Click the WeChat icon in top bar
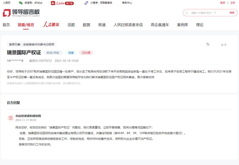Viewport: 239px width, 165px height. point(21,3)
